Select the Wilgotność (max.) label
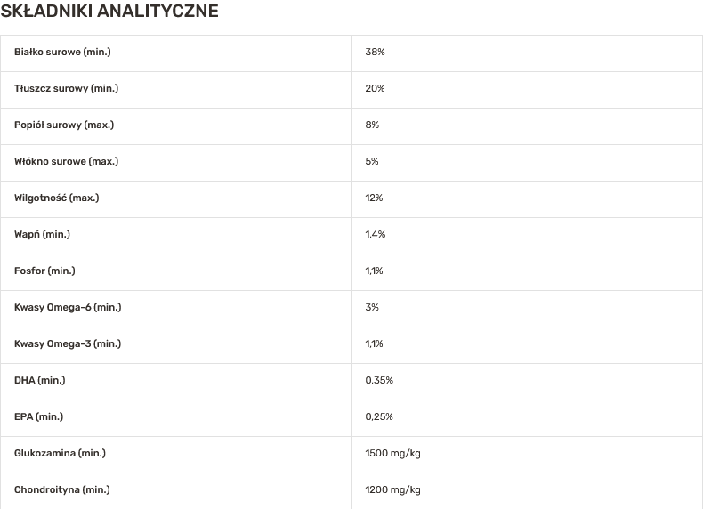This screenshot has width=703, height=509. [57, 198]
